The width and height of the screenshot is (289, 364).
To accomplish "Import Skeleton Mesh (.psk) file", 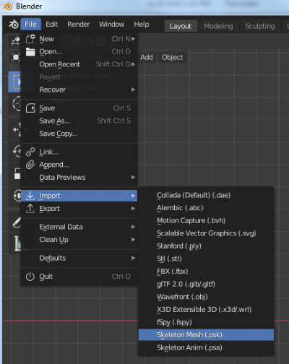I will point(206,335).
